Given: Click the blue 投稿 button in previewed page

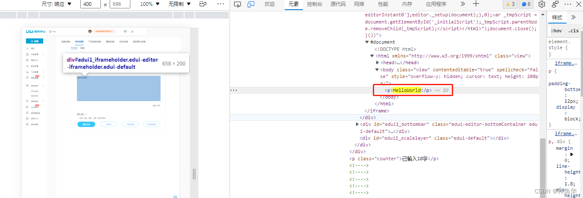Looking at the screenshot, I should tap(34, 41).
